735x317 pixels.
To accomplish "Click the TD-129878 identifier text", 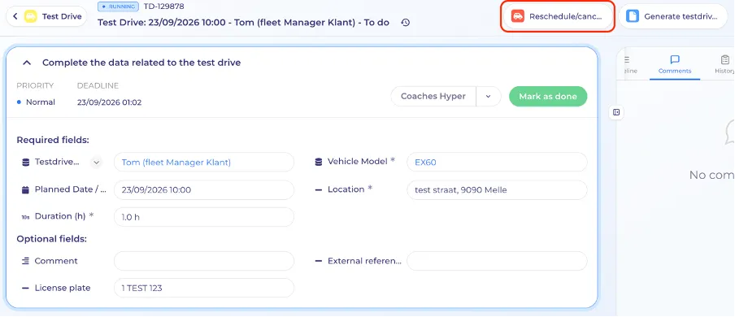I will tap(164, 7).
